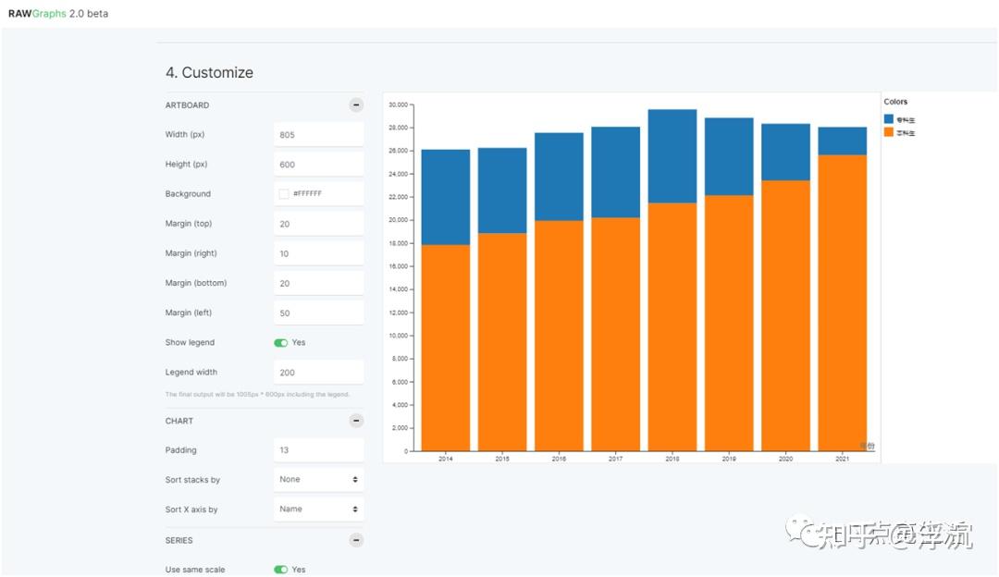Toggle the Use same scale switch
The height and width of the screenshot is (577, 999).
pyautogui.click(x=281, y=570)
